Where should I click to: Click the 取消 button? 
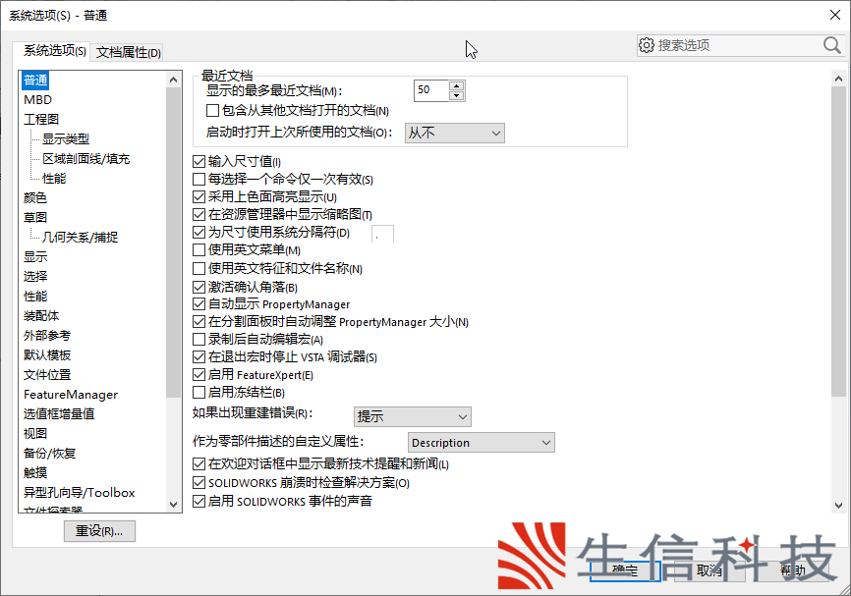pyautogui.click(x=709, y=570)
